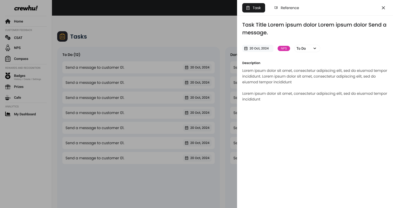Click the Cafe coffee cup icon
The width and height of the screenshot is (393, 208).
[8, 98]
